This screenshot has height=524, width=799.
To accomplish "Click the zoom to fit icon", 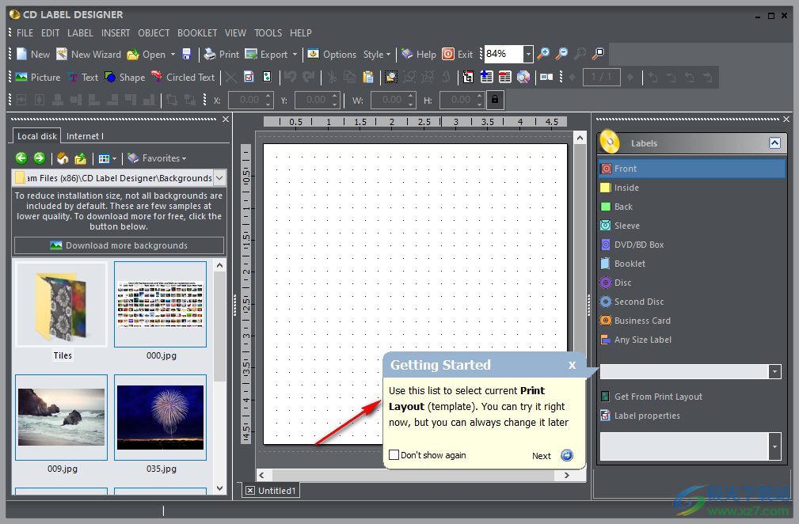I will 599,54.
